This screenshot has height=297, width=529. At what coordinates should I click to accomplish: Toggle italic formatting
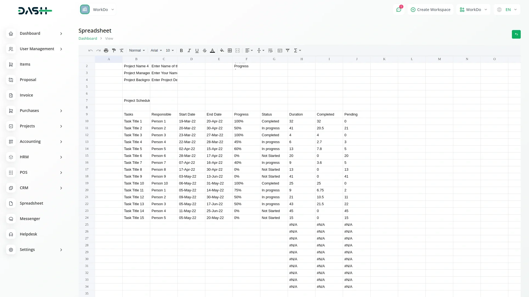coord(189,50)
